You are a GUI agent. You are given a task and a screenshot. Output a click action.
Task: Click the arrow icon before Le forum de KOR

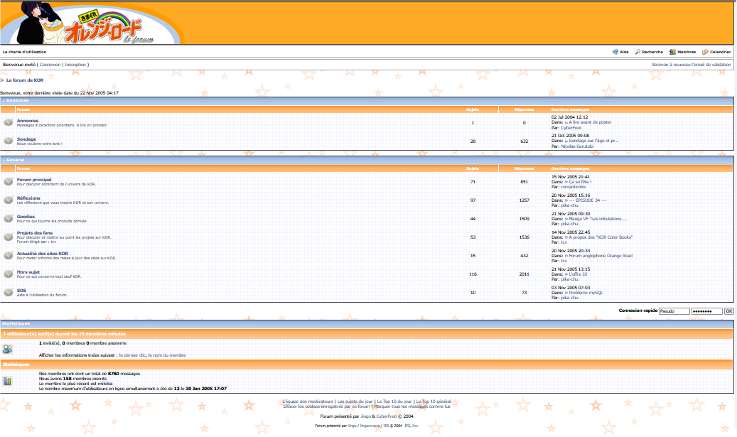(x=2, y=80)
